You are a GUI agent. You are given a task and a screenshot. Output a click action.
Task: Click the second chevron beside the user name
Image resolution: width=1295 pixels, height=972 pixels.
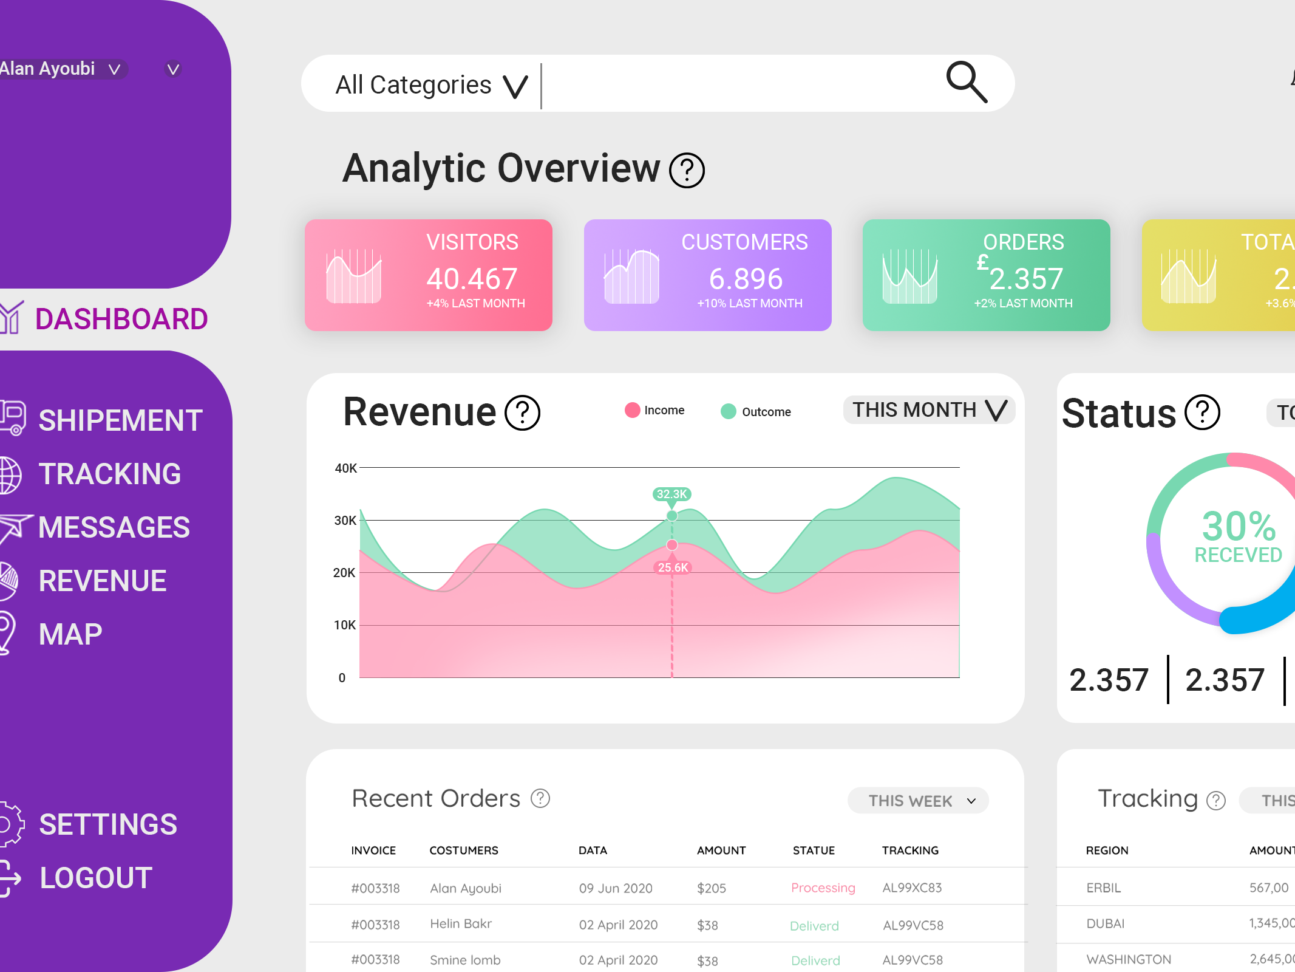pyautogui.click(x=173, y=69)
